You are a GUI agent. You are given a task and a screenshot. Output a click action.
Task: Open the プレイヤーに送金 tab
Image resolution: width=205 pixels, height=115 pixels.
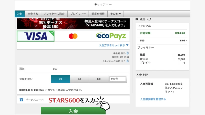coord(54,14)
